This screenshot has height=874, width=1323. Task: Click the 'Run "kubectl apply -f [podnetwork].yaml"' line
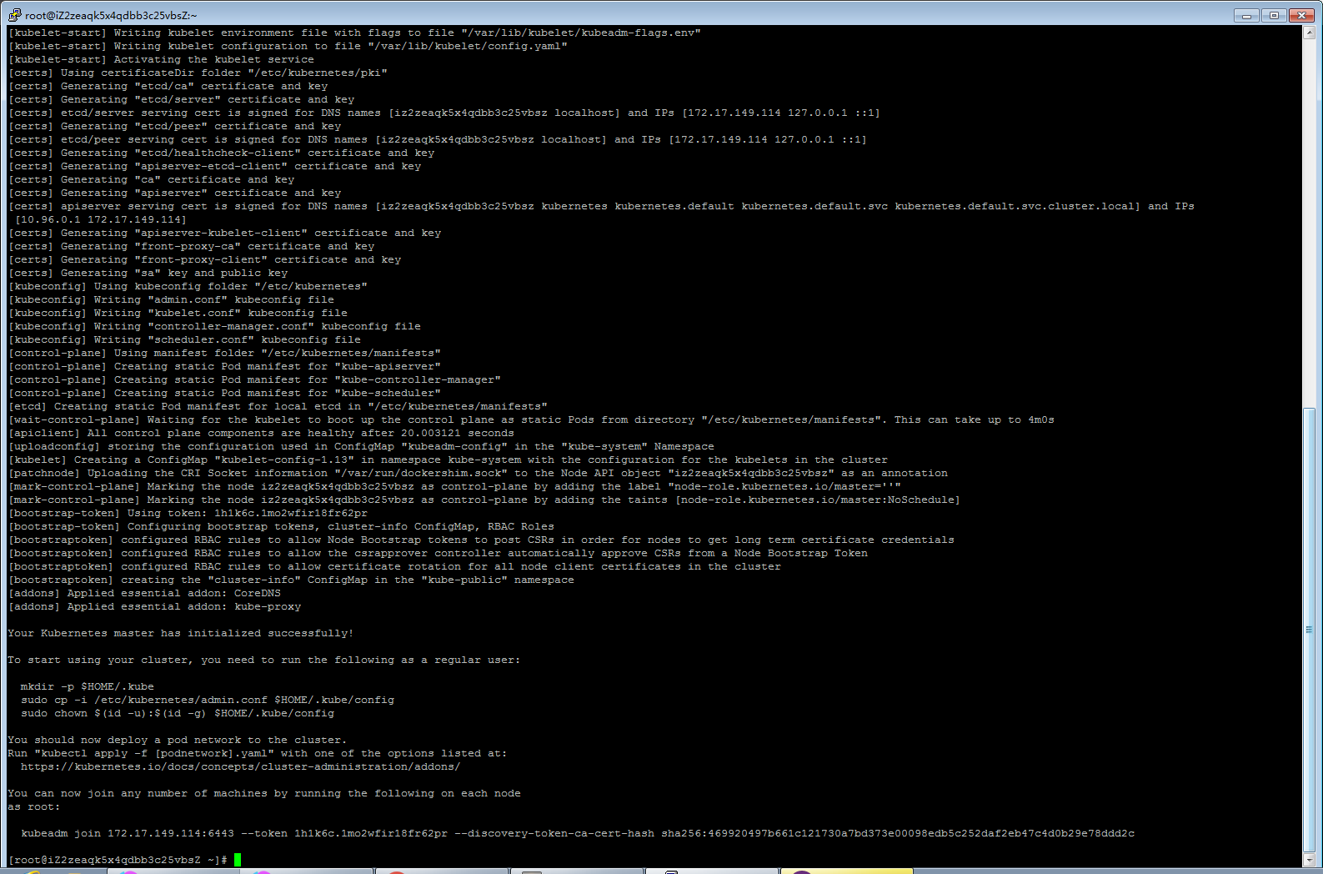258,753
